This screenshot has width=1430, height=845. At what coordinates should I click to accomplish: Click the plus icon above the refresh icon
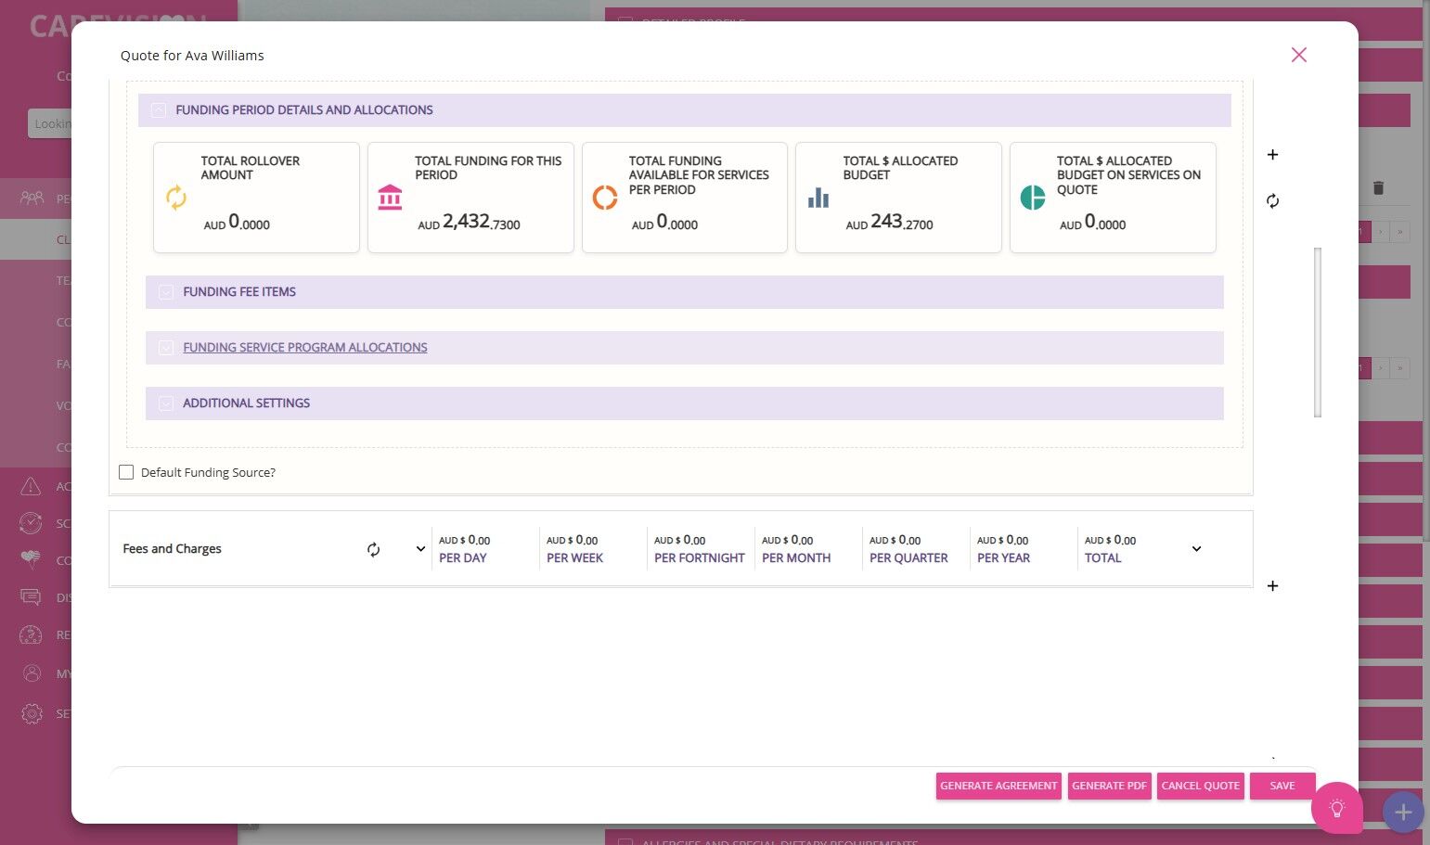(x=1272, y=155)
